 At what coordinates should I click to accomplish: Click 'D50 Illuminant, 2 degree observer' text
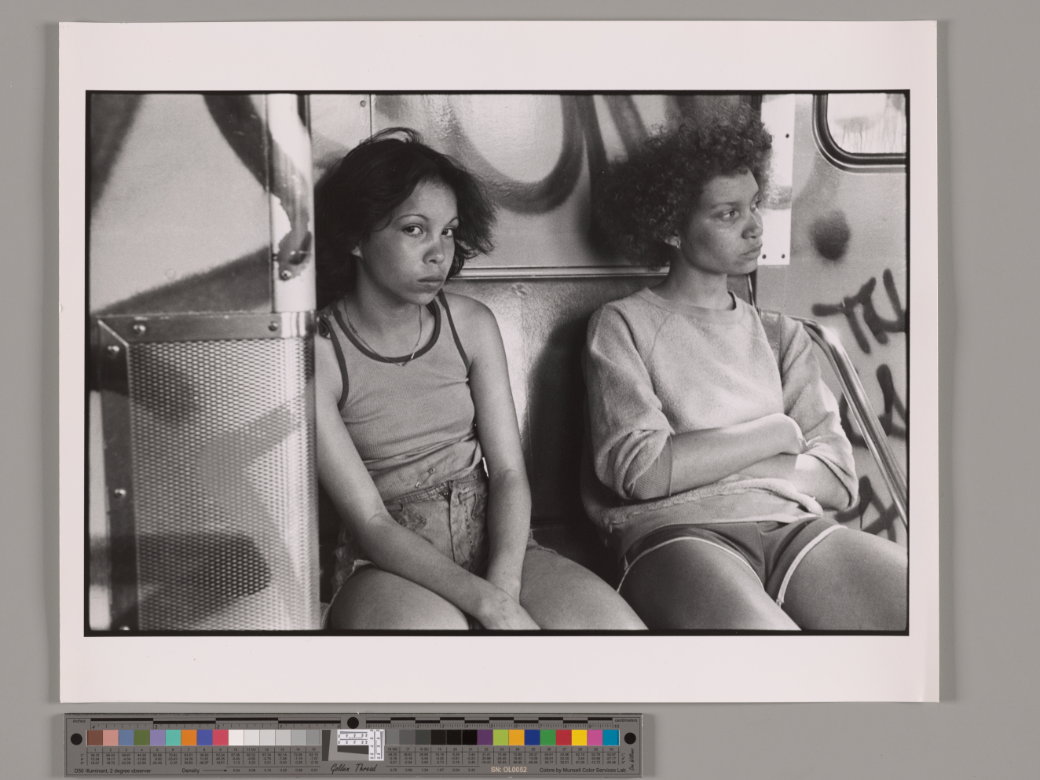[x=112, y=771]
